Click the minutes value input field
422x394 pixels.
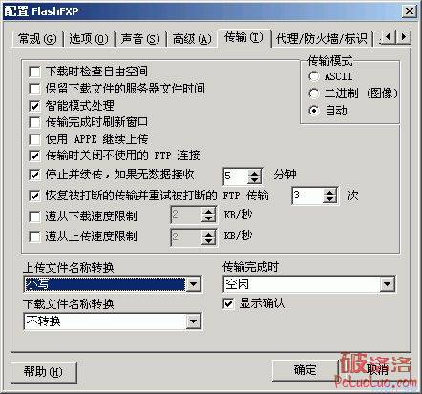(236, 176)
